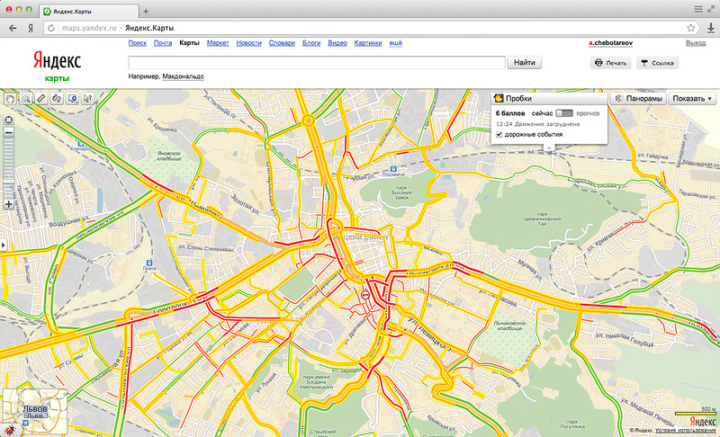Select the Карты service item
The height and width of the screenshot is (437, 720).
coord(189,42)
